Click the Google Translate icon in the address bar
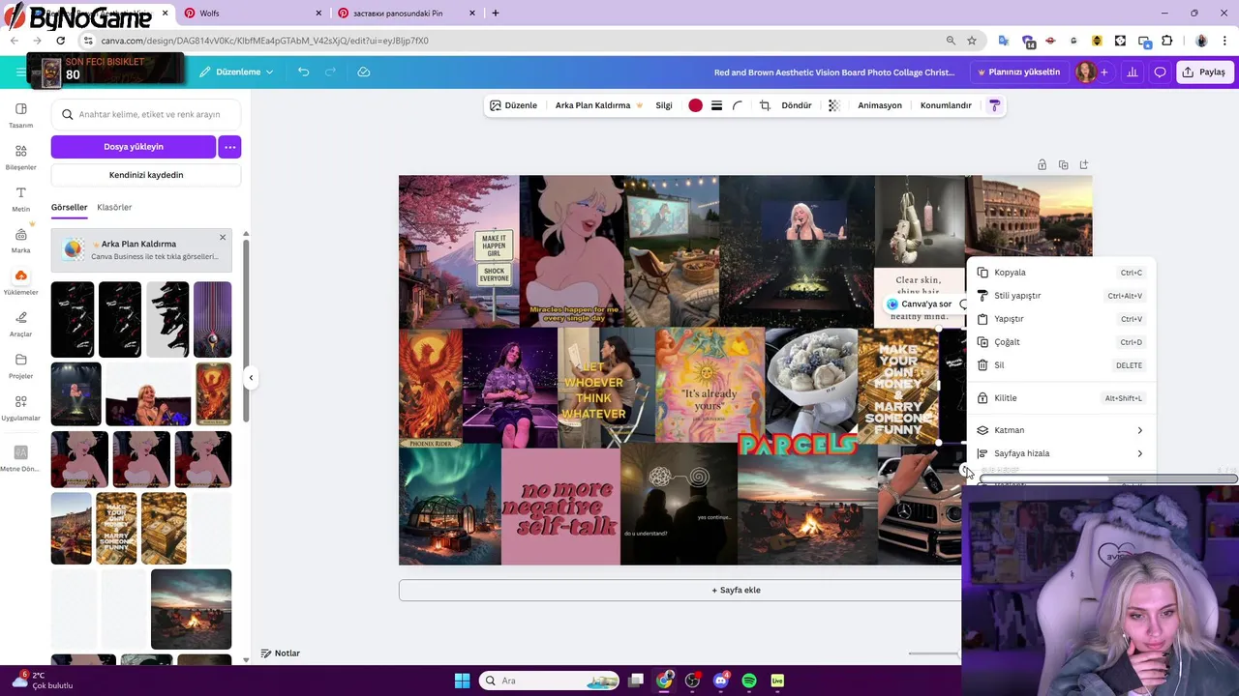1239x696 pixels. pyautogui.click(x=1004, y=41)
